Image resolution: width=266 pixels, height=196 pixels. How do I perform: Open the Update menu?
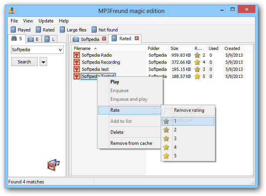[x=46, y=21]
